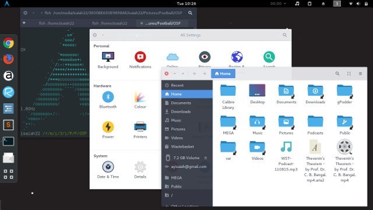Open the Sublime Text dock icon

pos(8,125)
